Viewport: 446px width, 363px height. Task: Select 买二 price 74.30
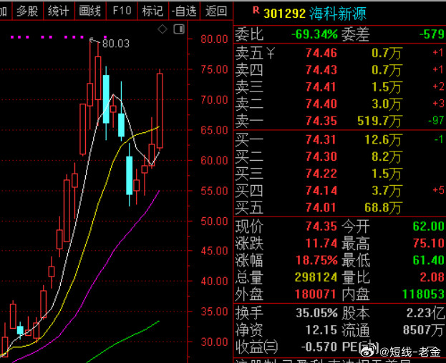[321, 156]
